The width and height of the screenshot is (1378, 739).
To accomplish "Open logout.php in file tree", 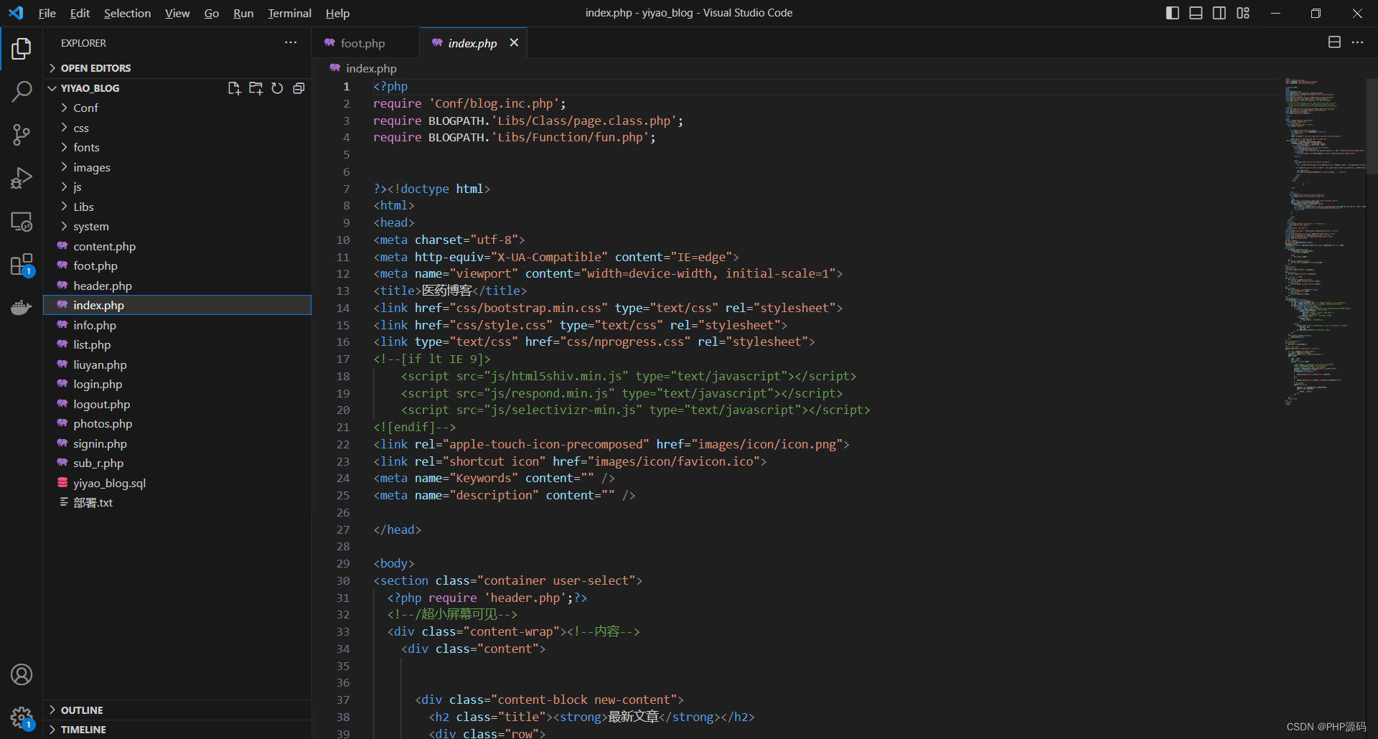I will tap(177, 404).
